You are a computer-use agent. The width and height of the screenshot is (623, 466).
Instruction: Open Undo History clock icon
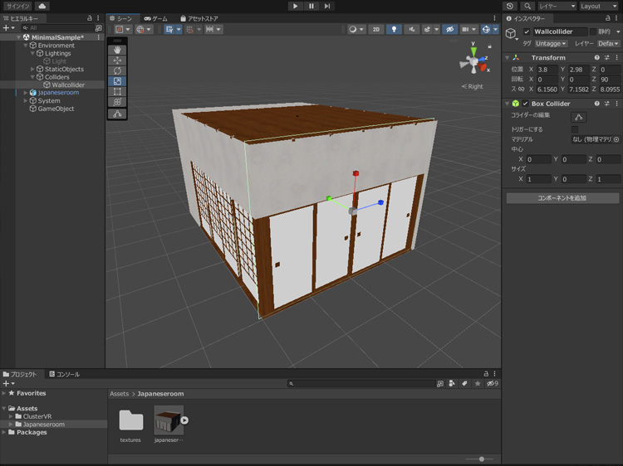click(x=510, y=6)
